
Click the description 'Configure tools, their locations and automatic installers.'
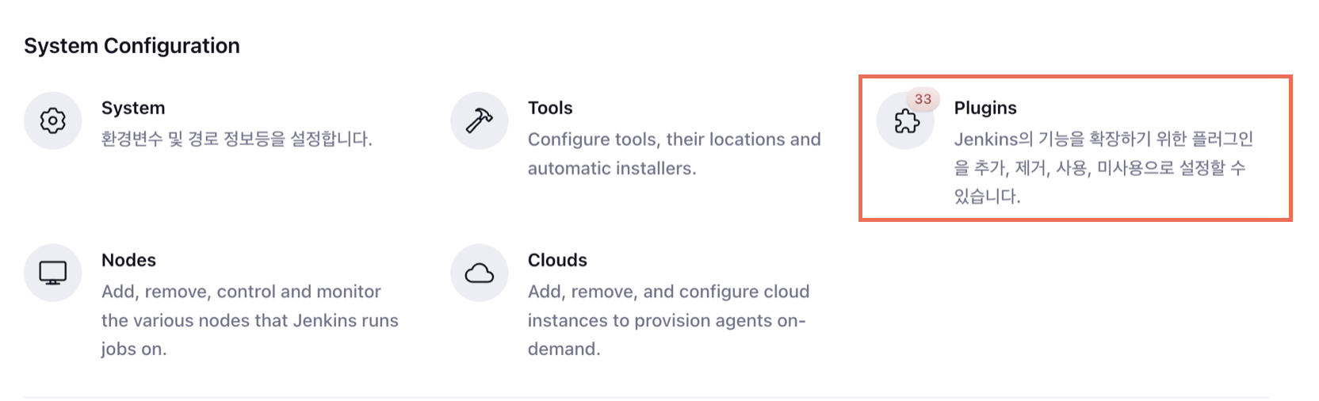675,154
